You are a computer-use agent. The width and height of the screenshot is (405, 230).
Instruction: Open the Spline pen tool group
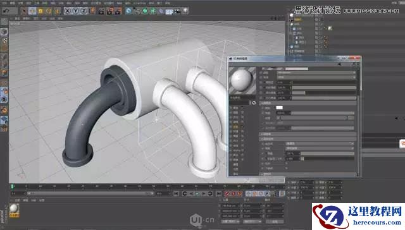[x=137, y=11]
